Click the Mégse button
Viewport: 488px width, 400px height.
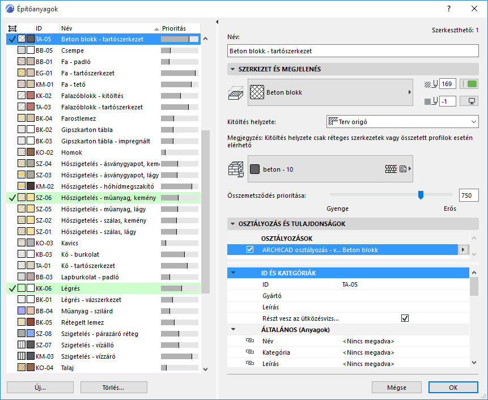click(397, 388)
